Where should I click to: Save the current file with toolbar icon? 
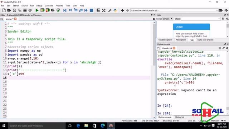click(14, 10)
